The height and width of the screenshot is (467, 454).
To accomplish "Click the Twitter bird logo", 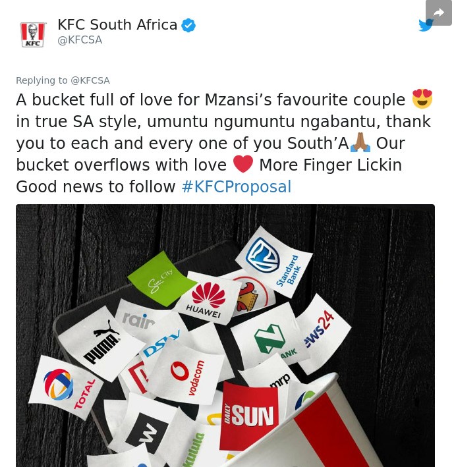I will (426, 25).
